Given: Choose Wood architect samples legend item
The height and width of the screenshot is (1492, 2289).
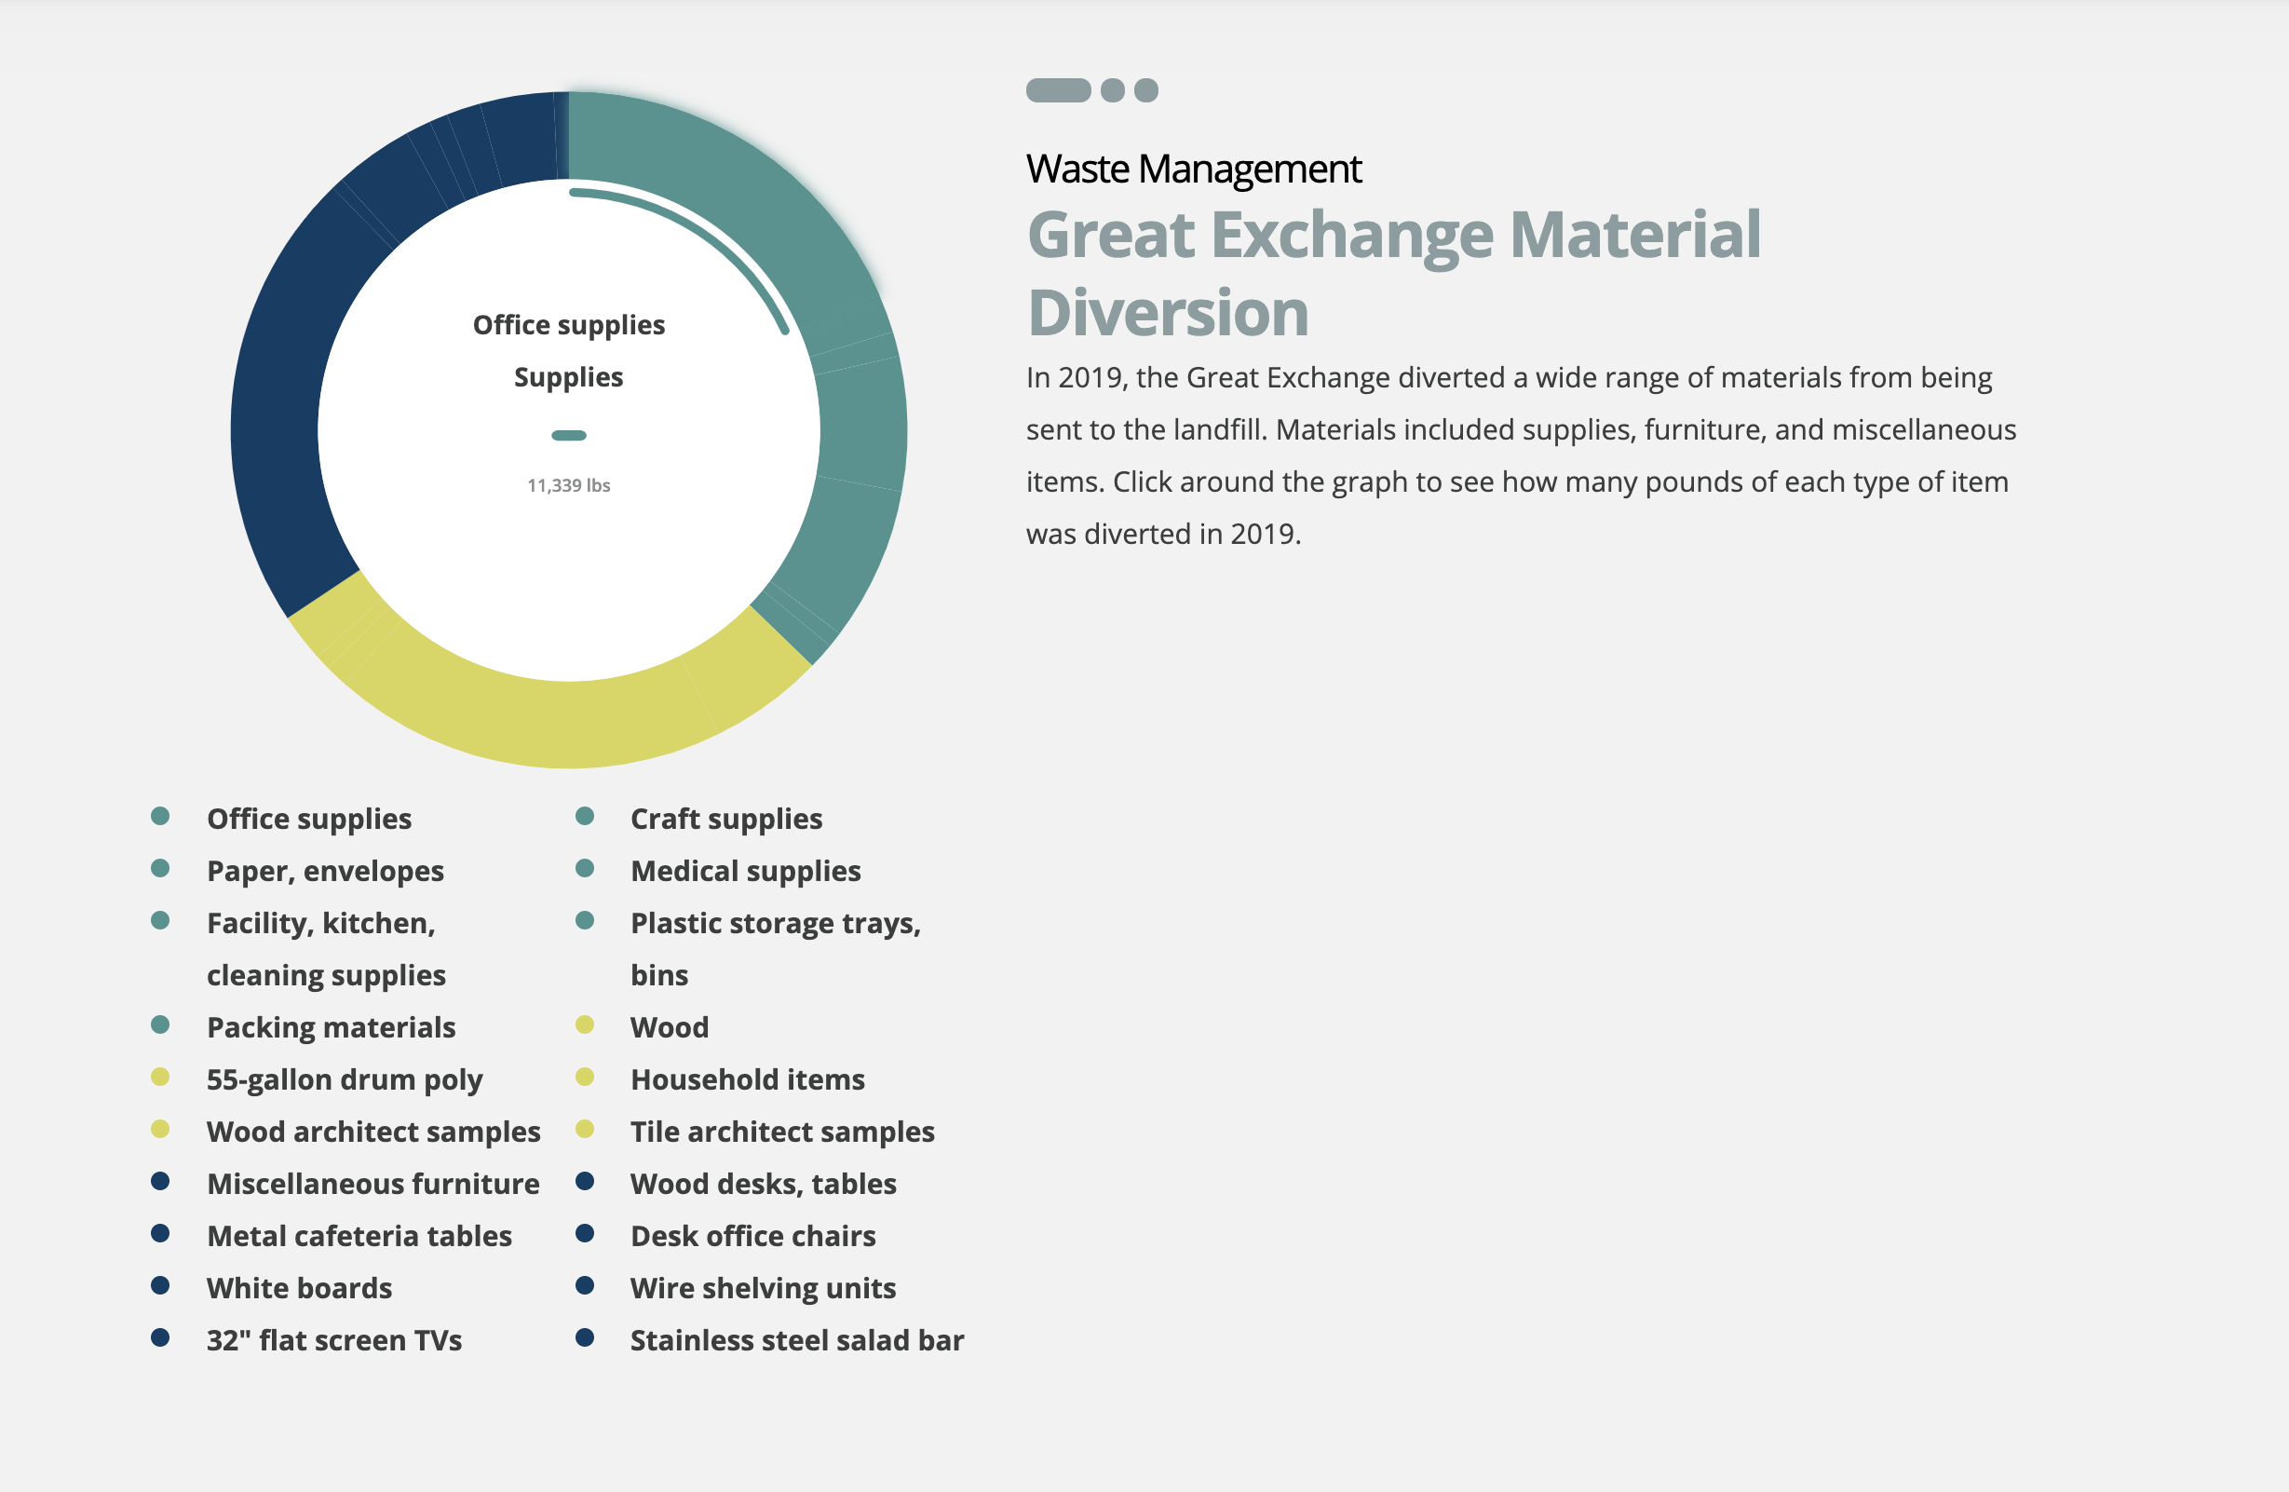Looking at the screenshot, I should click(373, 1132).
